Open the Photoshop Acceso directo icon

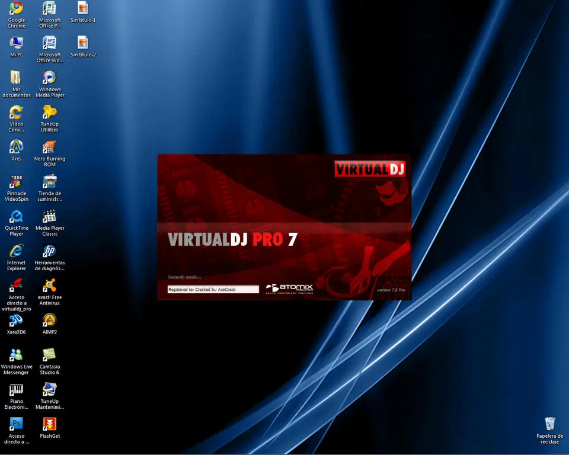click(17, 424)
